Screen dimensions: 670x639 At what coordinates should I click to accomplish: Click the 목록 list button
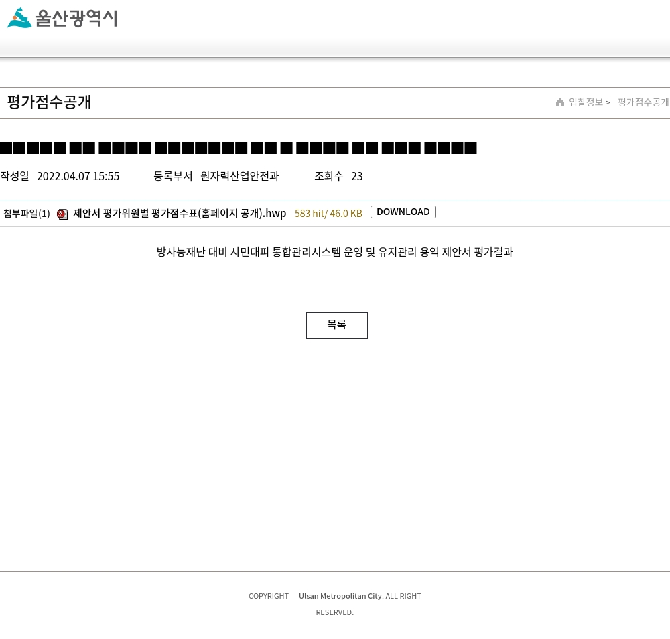[x=337, y=326]
